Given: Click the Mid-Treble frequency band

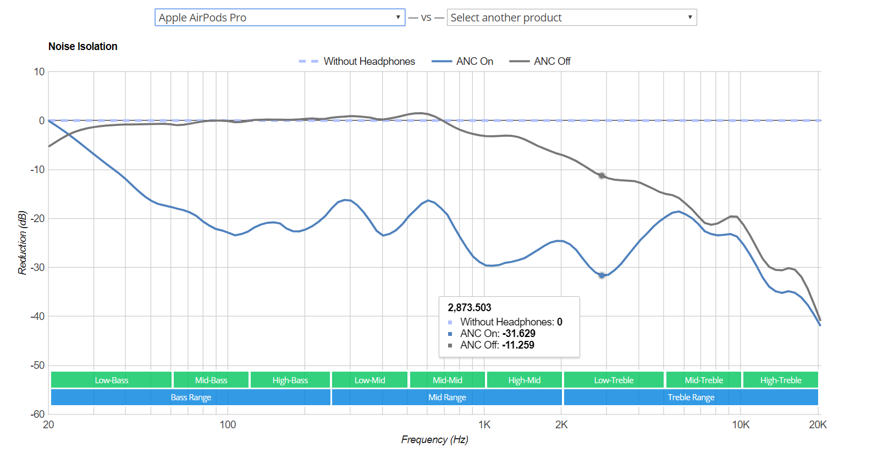Looking at the screenshot, I should click(704, 380).
